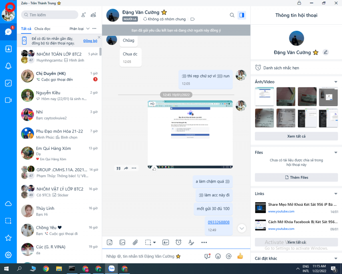Open the To-Do checkbox icon in sidebar
Viewport: 342px width, 274px height.
(8, 83)
